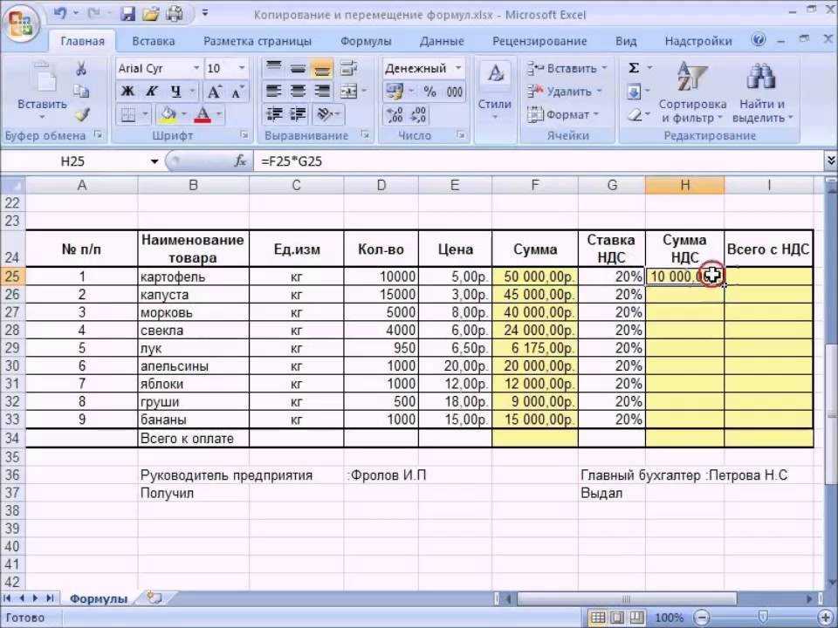The width and height of the screenshot is (838, 628).
Task: Click Merge and Center icon
Action: tap(348, 92)
